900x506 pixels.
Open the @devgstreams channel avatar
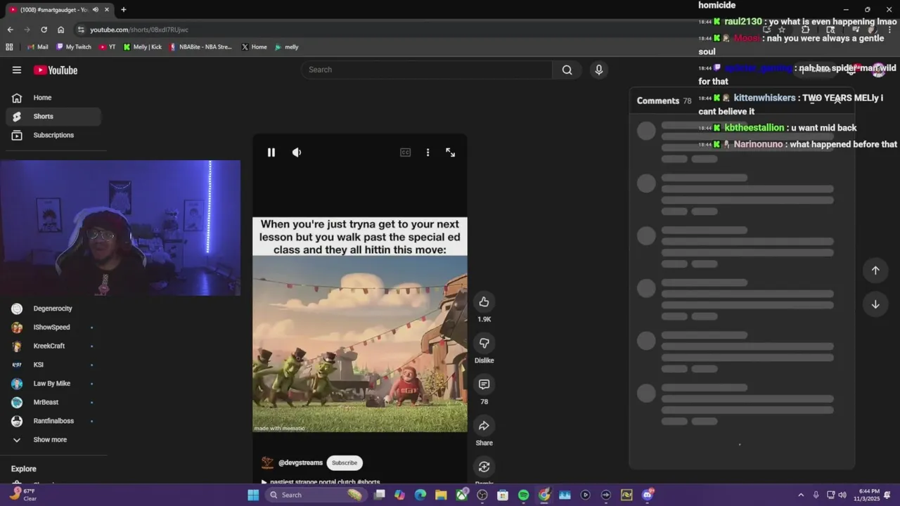click(x=267, y=462)
